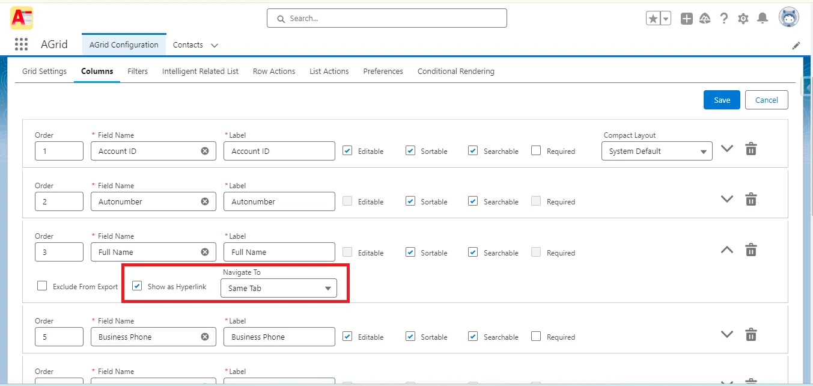Open the Navigate To Same Tab dropdown
This screenshot has height=386, width=813.
click(278, 288)
